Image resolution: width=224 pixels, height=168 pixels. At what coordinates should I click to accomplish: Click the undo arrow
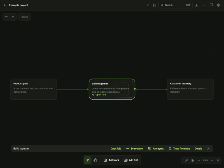point(6,17)
